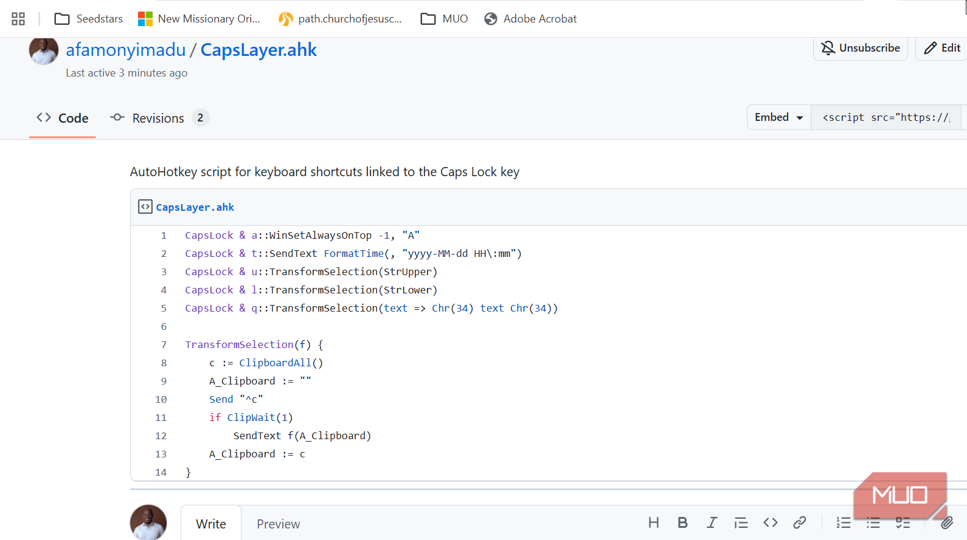Click the gist description about AutoHotkey script

coord(325,172)
